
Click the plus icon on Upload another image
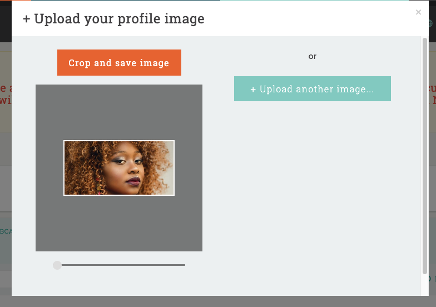[253, 90]
